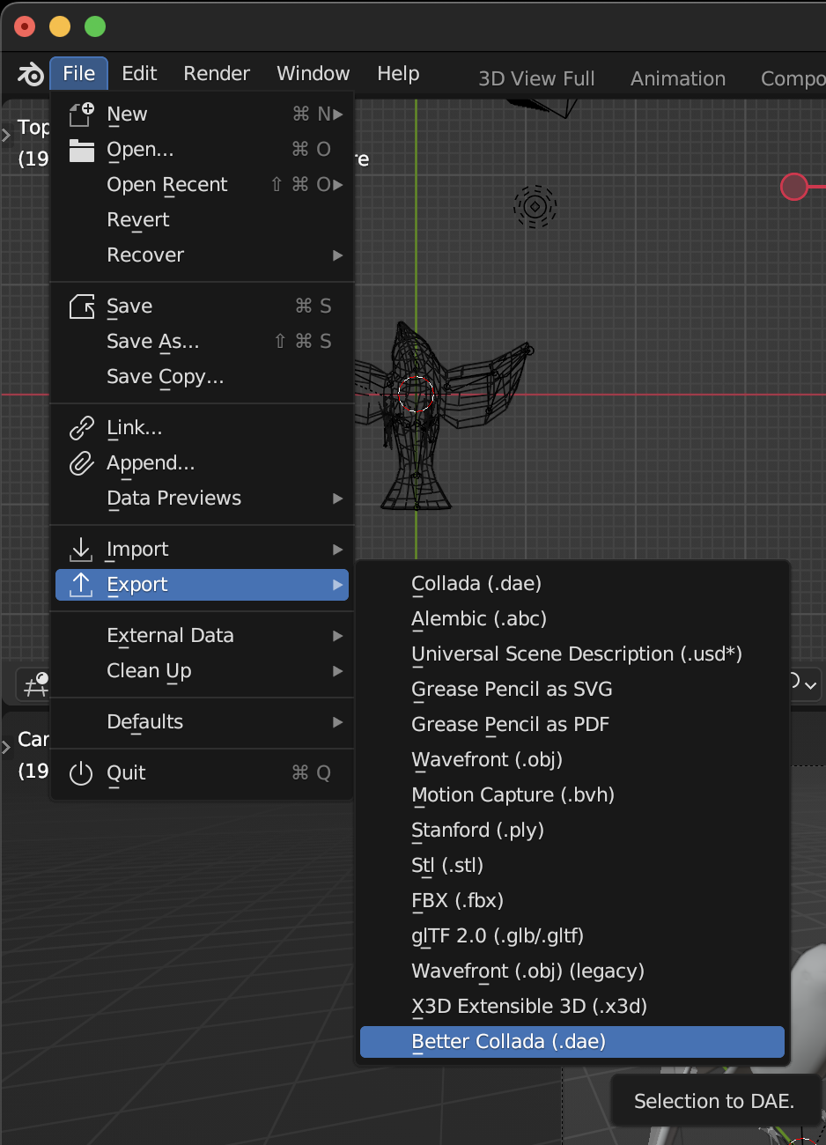Expand the top viewport toolbar chevron
826x1145 pixels.
(6, 133)
